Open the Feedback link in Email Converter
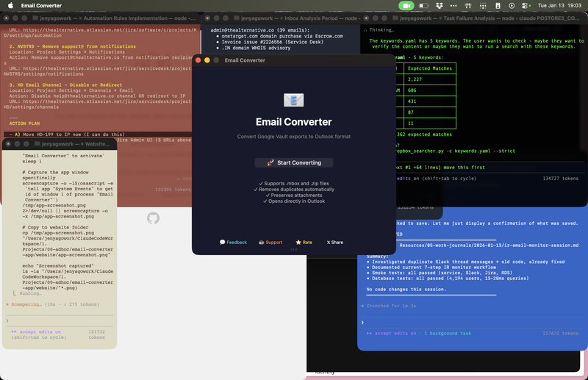The height and width of the screenshot is (380, 588). click(x=233, y=243)
